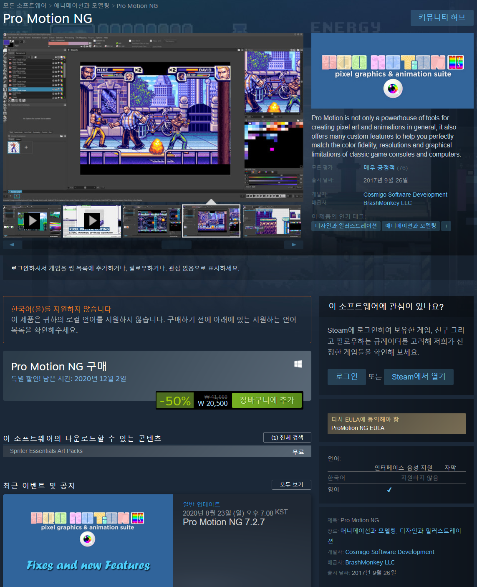Click the English interface checkmark
477x587 pixels.
(389, 490)
